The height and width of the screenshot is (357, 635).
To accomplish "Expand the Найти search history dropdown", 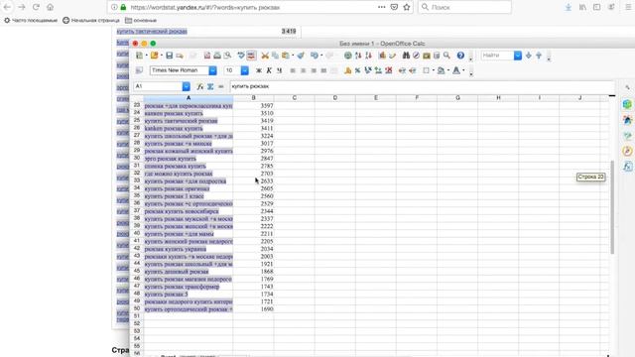I will pos(518,56).
